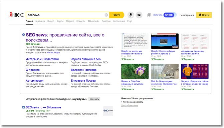Click the Найти search button
Screen dimensions: 224x128
[x=117, y=15]
